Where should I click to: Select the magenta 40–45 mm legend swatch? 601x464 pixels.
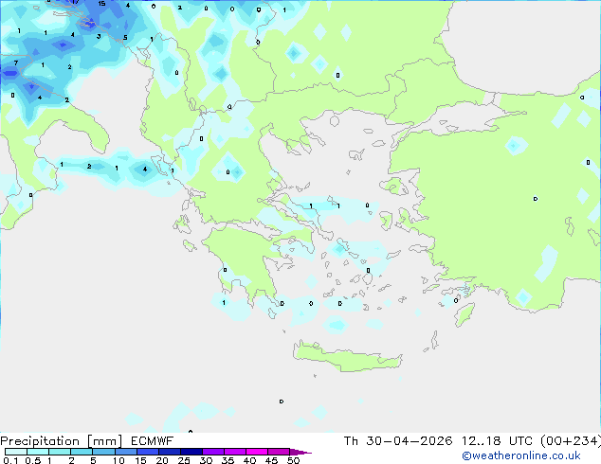257,452
